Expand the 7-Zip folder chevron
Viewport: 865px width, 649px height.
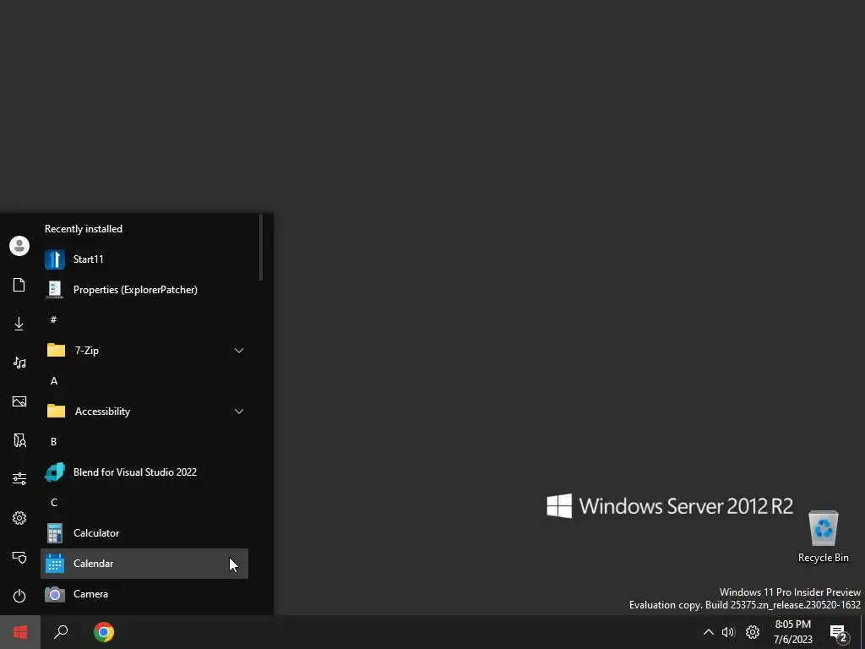coord(239,351)
